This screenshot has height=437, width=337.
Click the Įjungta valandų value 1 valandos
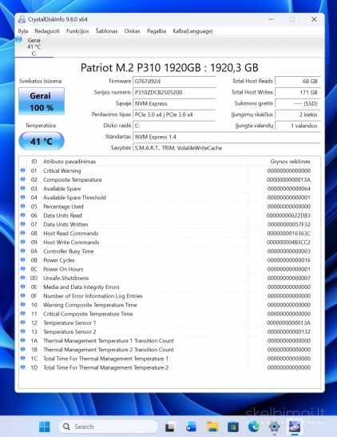tap(298, 126)
